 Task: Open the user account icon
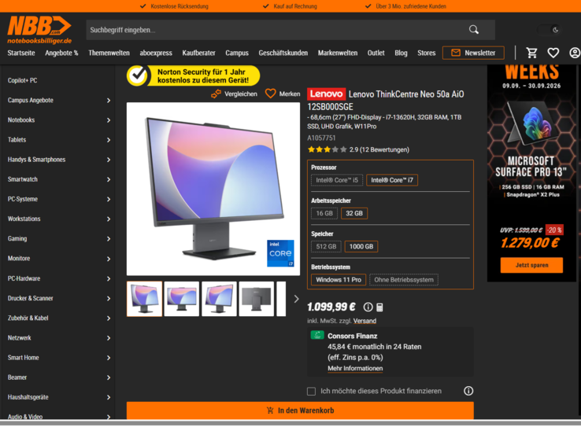pyautogui.click(x=575, y=53)
